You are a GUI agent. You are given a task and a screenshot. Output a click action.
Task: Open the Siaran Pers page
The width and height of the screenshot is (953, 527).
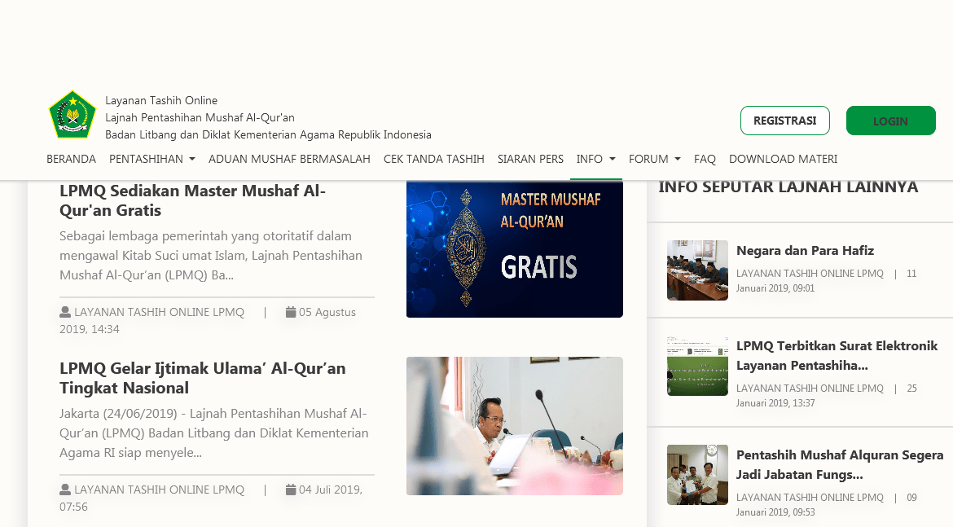(x=530, y=159)
